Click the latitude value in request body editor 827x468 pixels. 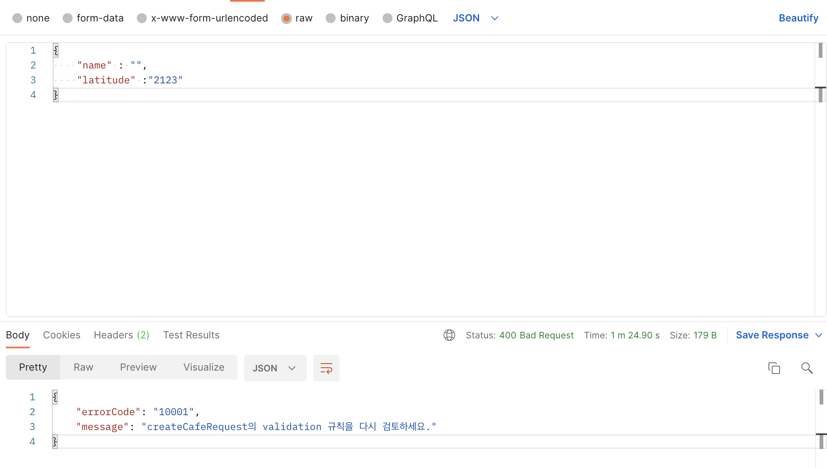(165, 80)
